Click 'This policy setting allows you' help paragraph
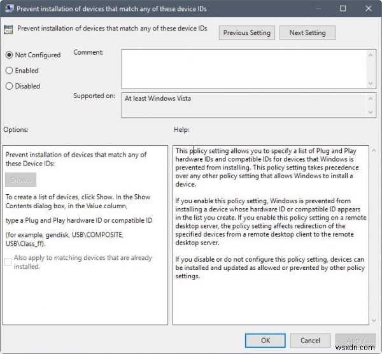Image resolution: width=382 pixels, height=354 pixels. coord(267,167)
